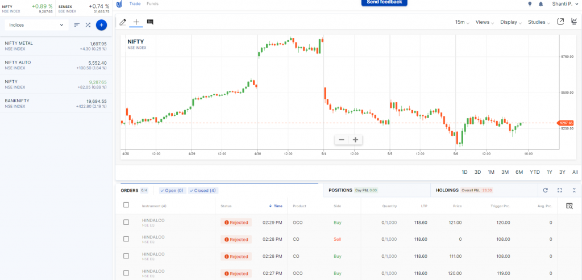Image resolution: width=582 pixels, height=280 pixels.
Task: Pop the chart out to a new window
Action: point(560,22)
